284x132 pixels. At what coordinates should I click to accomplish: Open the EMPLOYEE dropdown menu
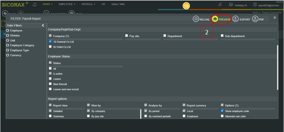(x=67, y=4)
